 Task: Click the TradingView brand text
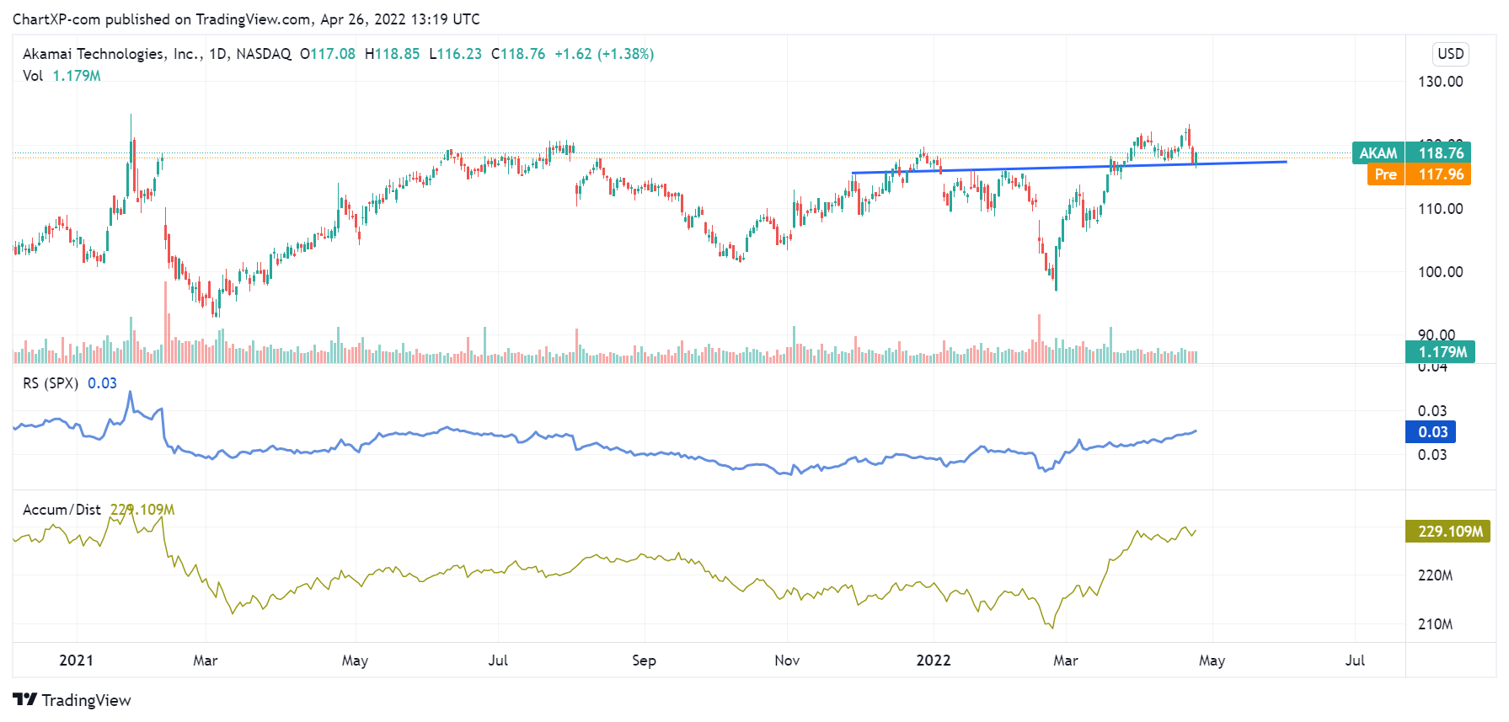click(86, 700)
